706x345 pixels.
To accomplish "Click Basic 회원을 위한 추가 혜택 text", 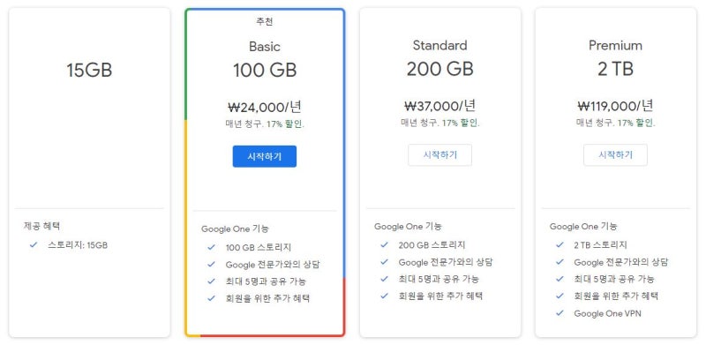I will [267, 298].
